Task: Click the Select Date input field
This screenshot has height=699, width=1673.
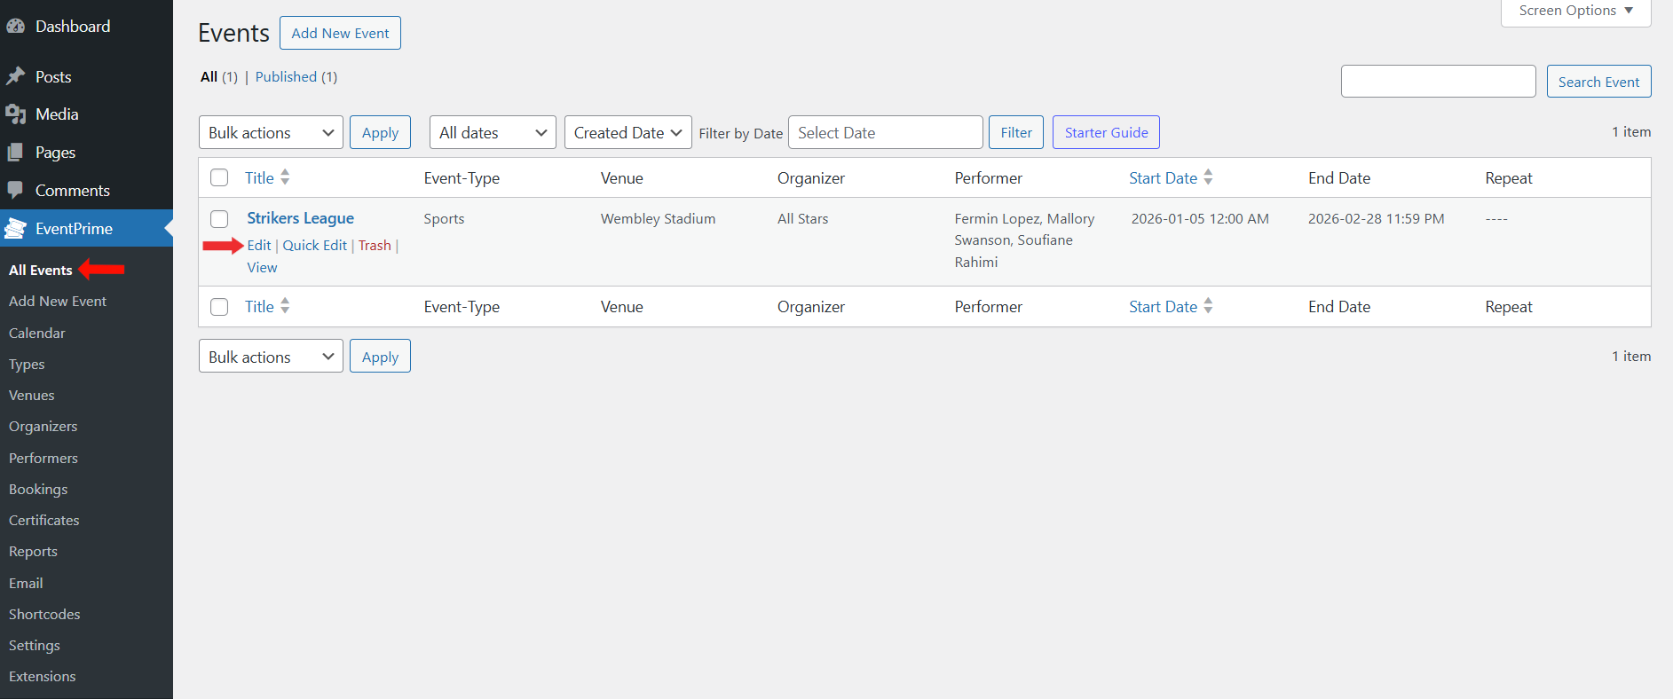Action: pyautogui.click(x=885, y=133)
